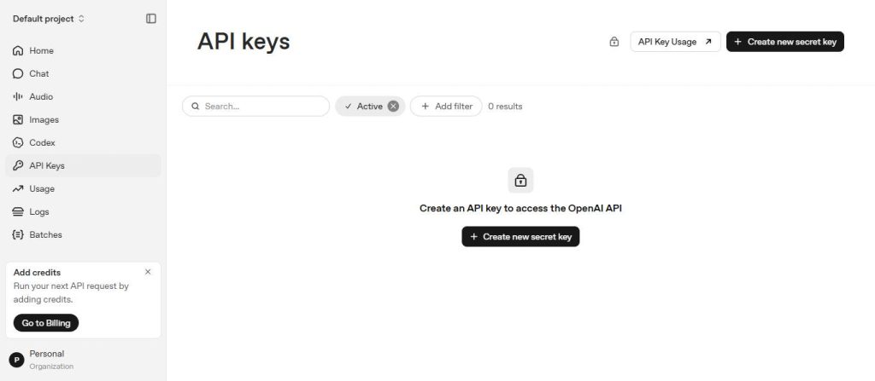Viewport: 875px width, 381px height.
Task: Click the header Create new secret key button
Action: pyautogui.click(x=785, y=42)
